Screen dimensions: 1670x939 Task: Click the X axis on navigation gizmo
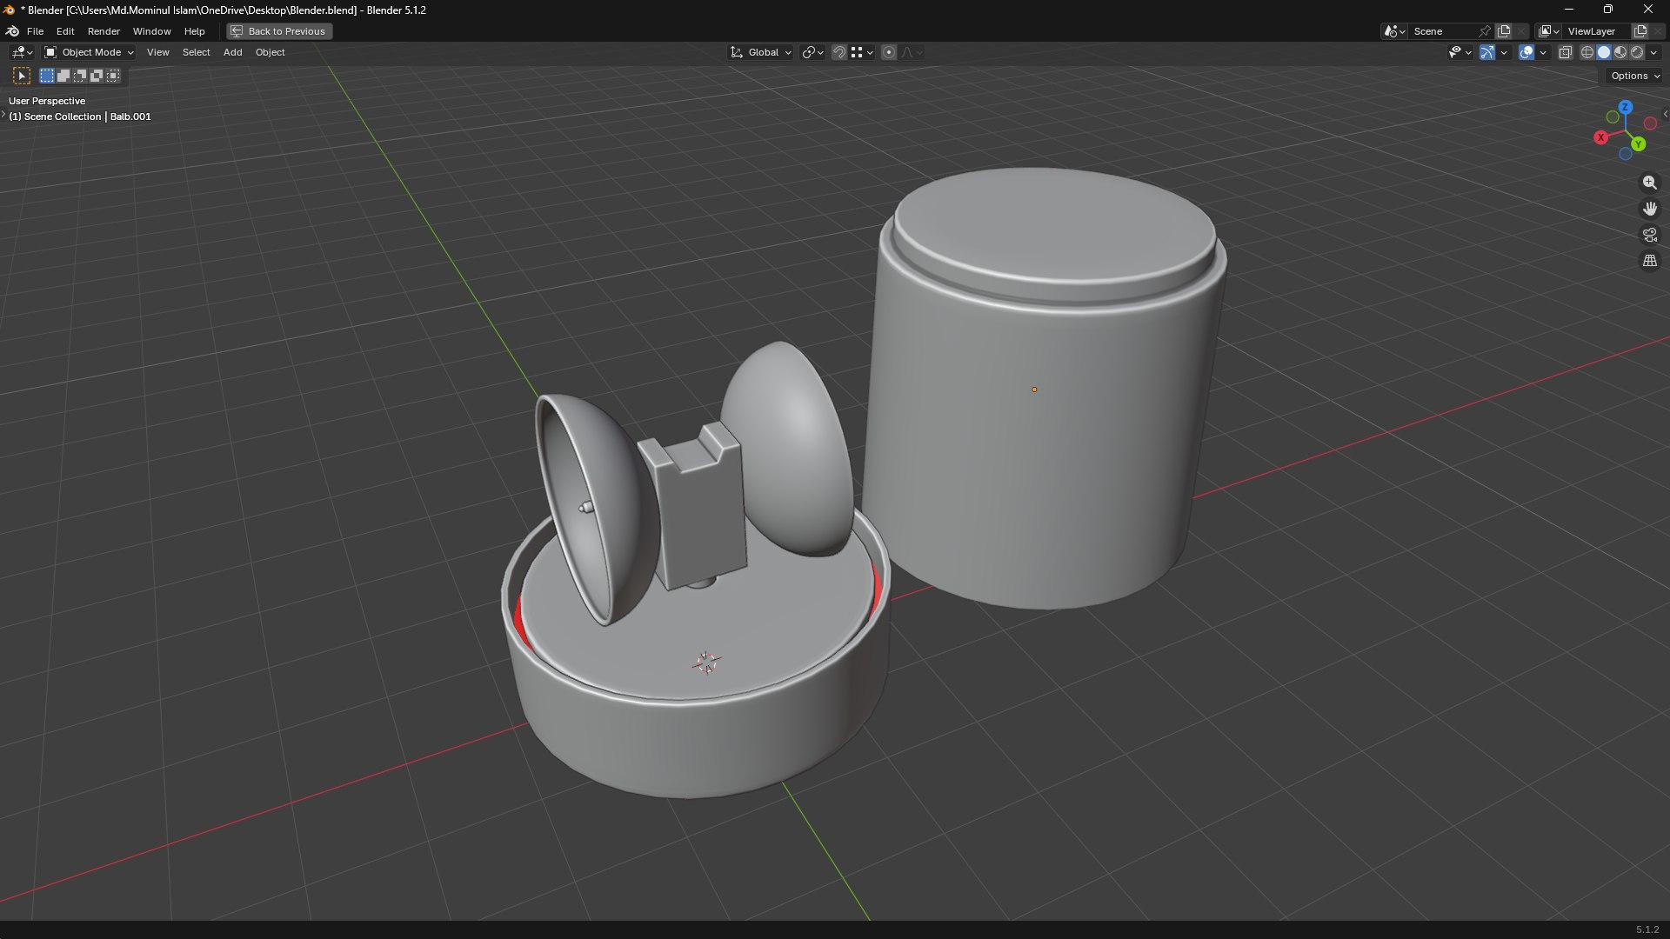tap(1600, 137)
